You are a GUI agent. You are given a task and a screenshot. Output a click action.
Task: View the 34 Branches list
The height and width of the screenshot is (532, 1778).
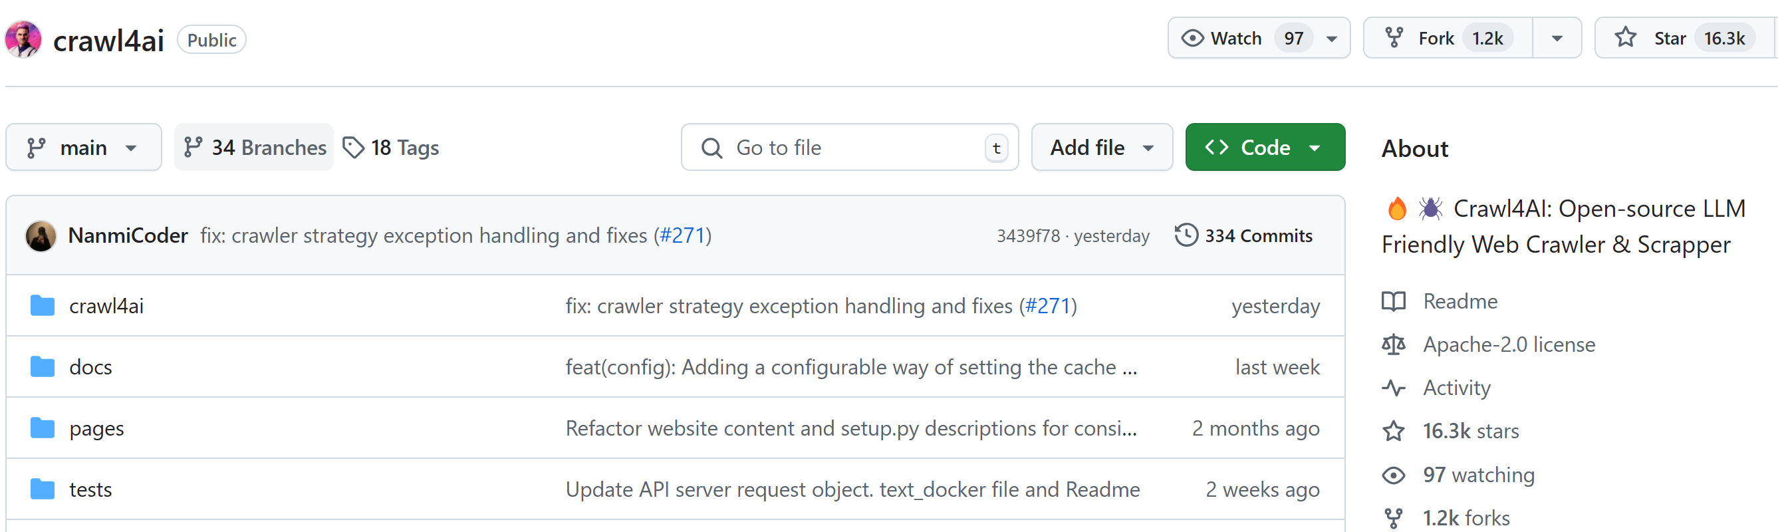click(255, 148)
